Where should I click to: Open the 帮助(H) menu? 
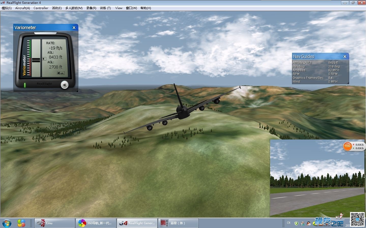tap(145, 8)
